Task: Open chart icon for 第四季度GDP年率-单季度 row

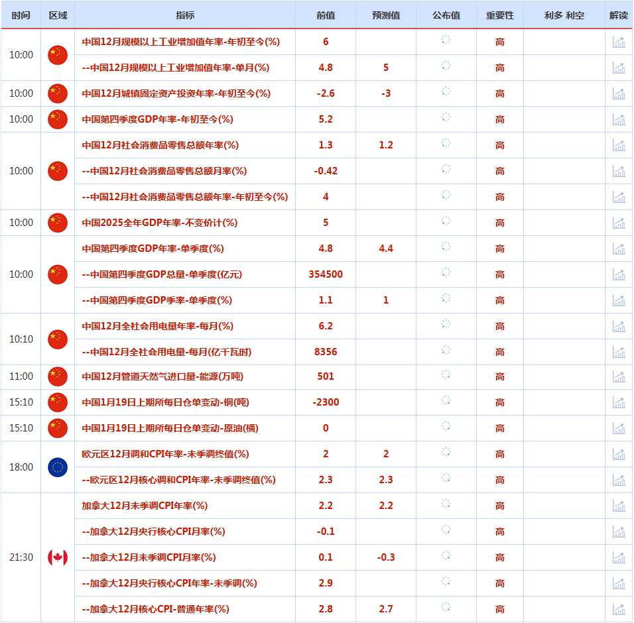Action: [619, 249]
